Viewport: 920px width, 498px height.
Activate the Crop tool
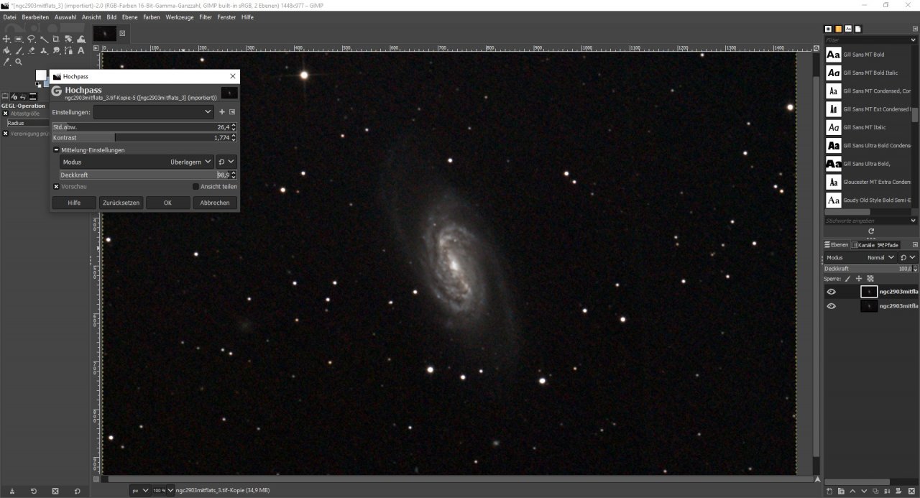tap(57, 40)
